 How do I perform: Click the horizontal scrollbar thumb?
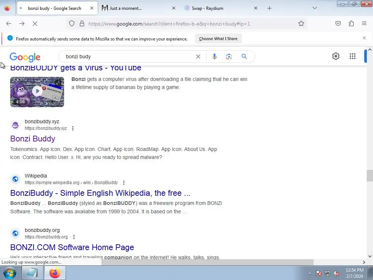(x=207, y=262)
